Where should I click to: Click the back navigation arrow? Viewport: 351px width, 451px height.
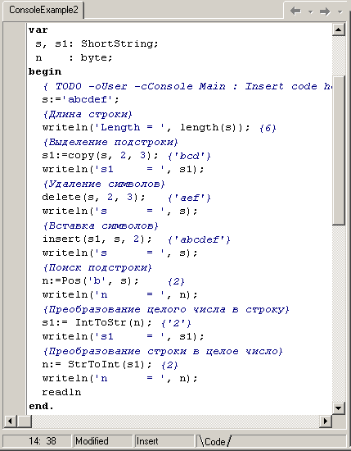295,11
